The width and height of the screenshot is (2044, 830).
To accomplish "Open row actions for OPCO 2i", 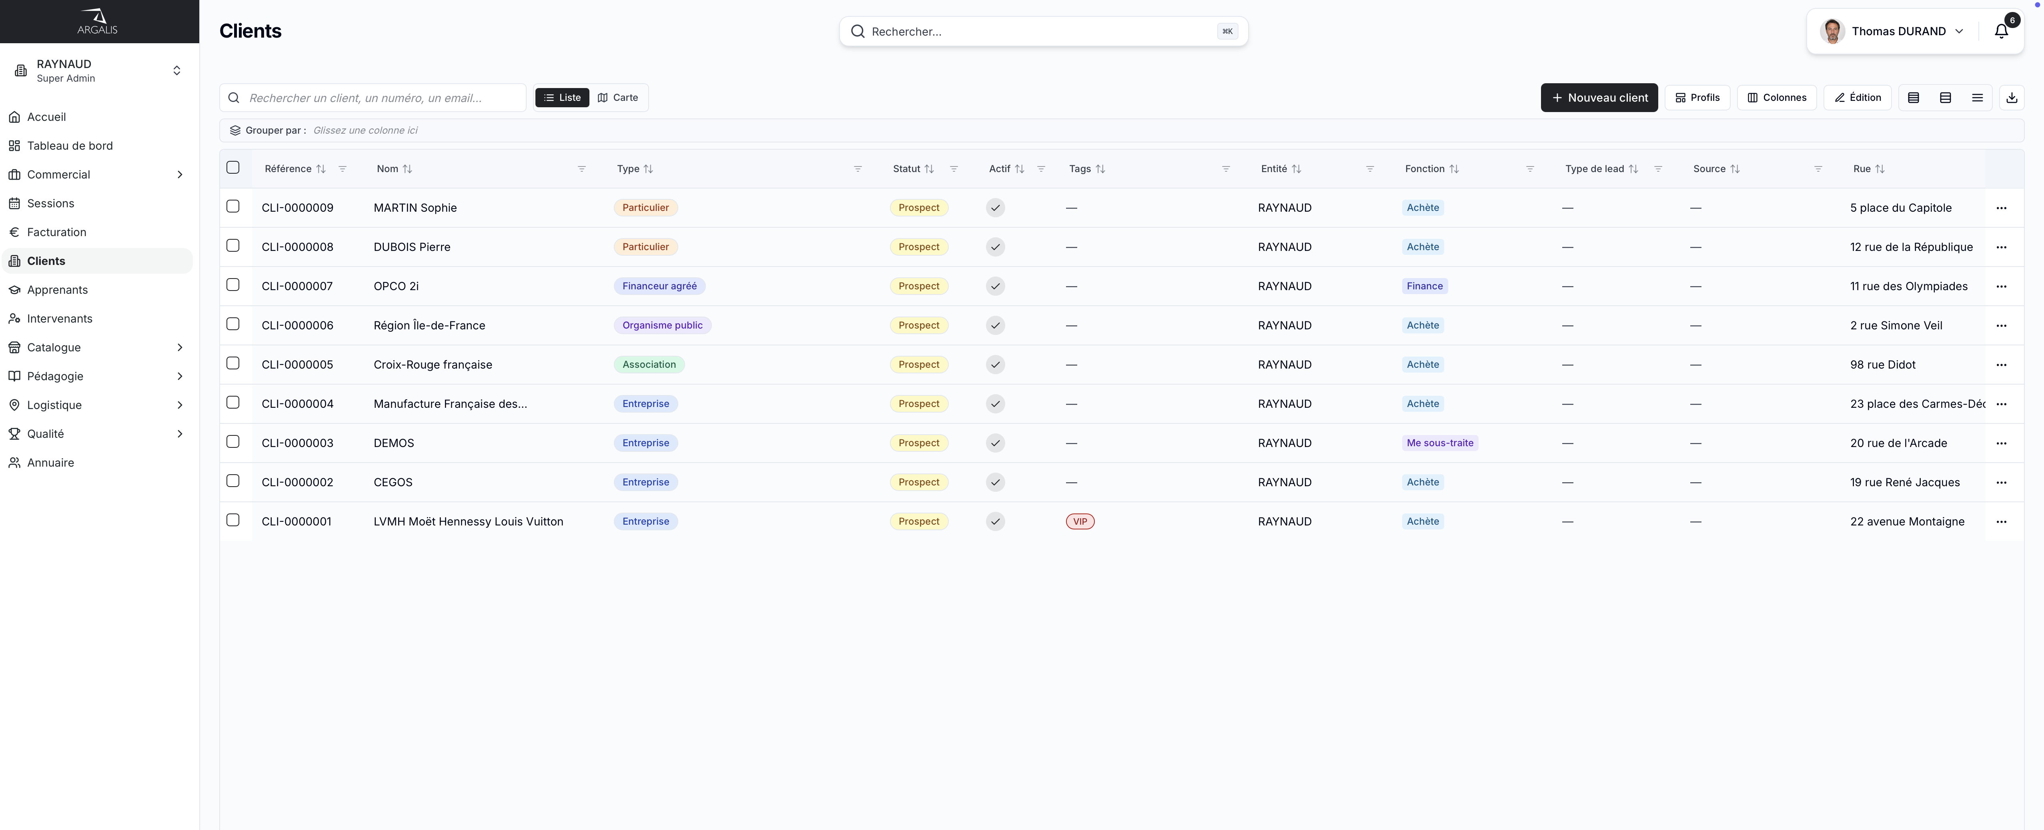I will pyautogui.click(x=2001, y=287).
